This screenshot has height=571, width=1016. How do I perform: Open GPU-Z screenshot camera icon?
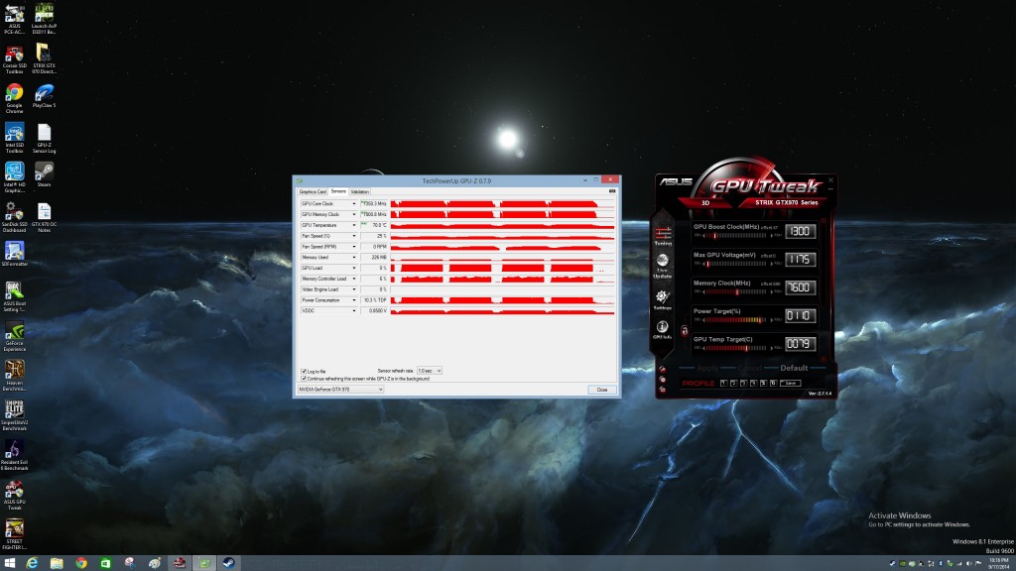pos(612,191)
